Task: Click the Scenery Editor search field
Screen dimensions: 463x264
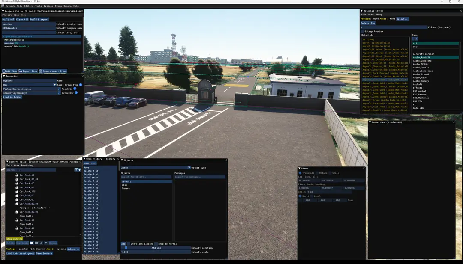Action: [31, 170]
